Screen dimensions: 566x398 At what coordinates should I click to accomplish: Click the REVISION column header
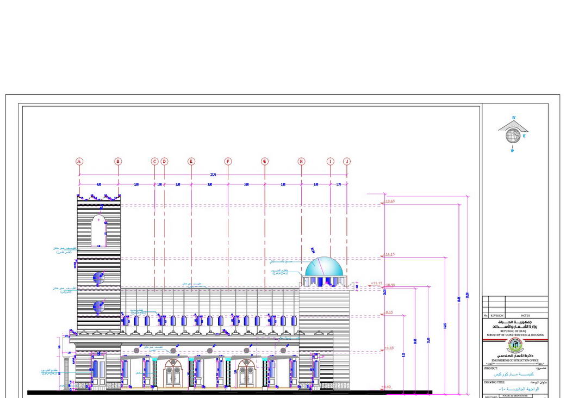pos(497,316)
